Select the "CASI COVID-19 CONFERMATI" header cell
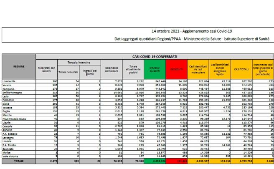Viewport: 274px width, 169px height. (155, 57)
